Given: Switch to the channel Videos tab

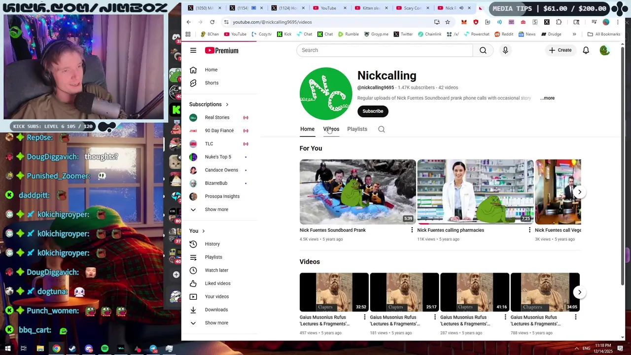Looking at the screenshot, I should click(331, 129).
